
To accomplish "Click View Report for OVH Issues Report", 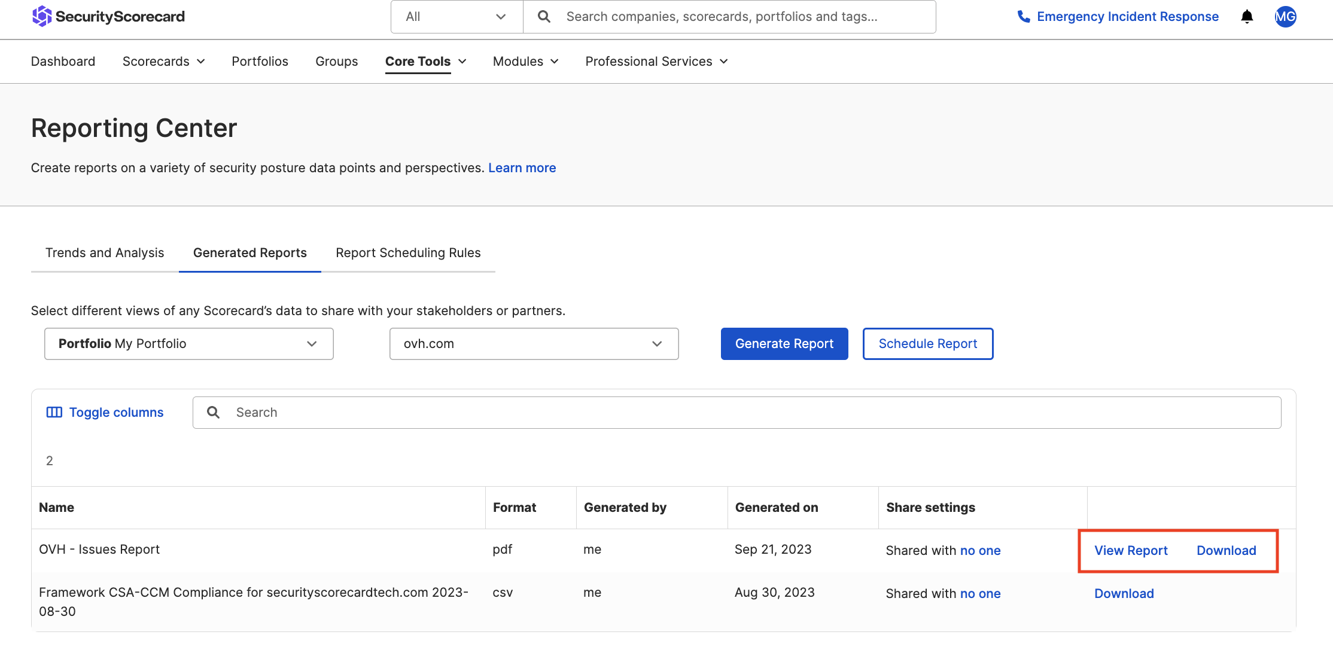I will 1131,550.
